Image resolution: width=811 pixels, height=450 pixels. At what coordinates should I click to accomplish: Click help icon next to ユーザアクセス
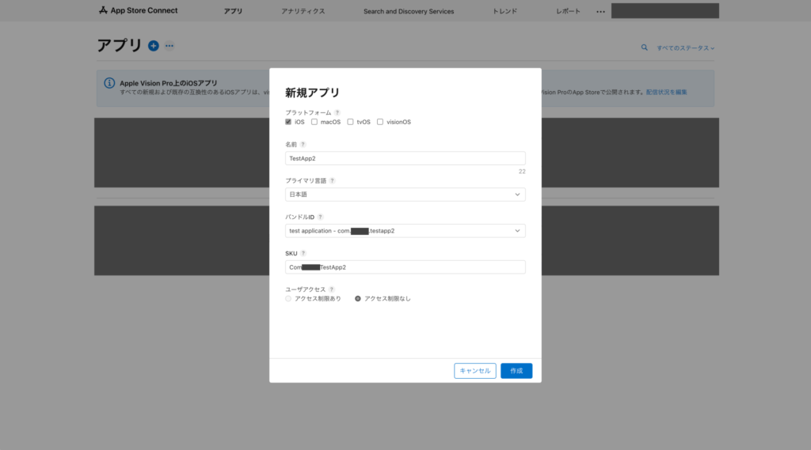(332, 289)
